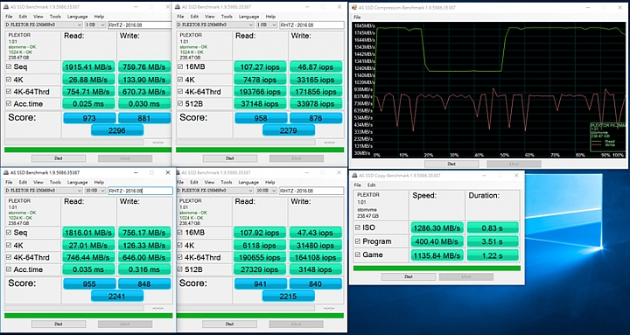Click Start button in window scoring 2241
This screenshot has height=335, width=630.
pos(59,324)
